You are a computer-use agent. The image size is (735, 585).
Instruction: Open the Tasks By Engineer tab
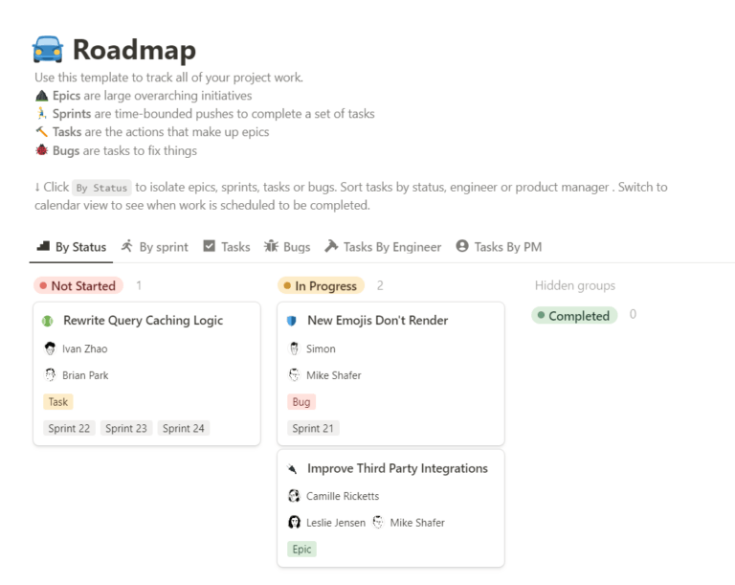point(383,247)
